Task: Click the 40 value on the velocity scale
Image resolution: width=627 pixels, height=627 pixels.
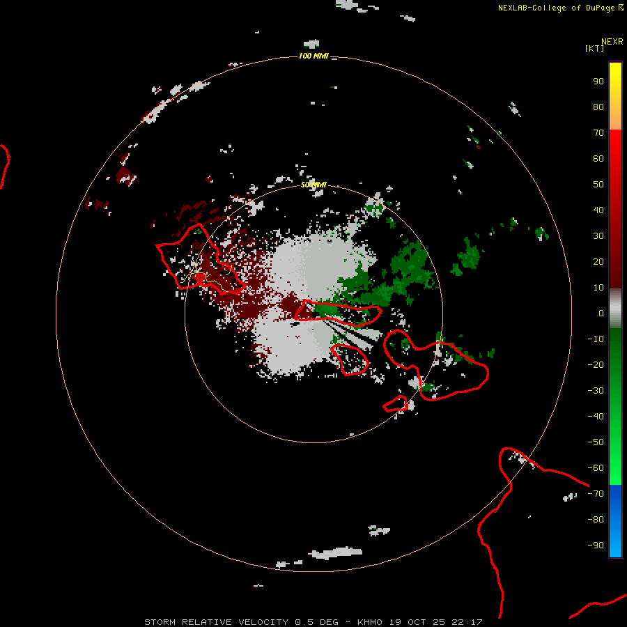Action: click(x=598, y=210)
